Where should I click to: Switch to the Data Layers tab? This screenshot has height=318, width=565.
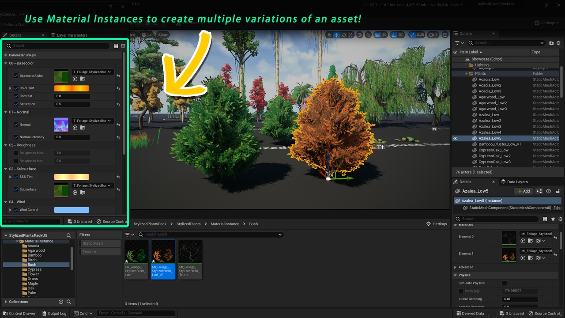tap(514, 182)
